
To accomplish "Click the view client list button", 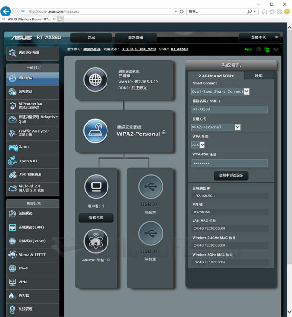I will click(x=96, y=218).
